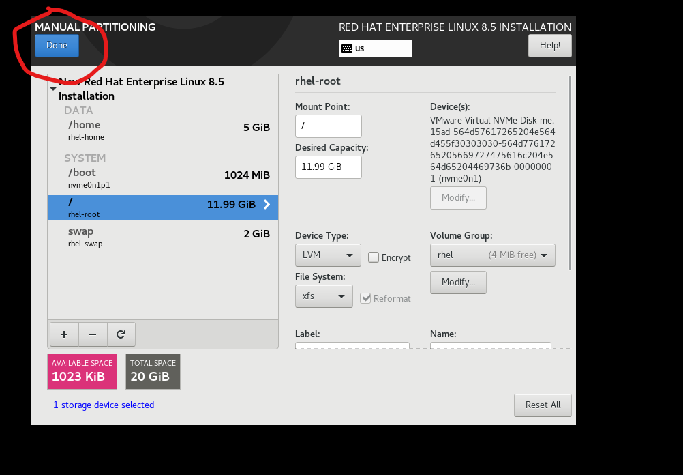
Task: Click the AVAILABLE SPACE 1023 KiB box
Action: coord(82,372)
